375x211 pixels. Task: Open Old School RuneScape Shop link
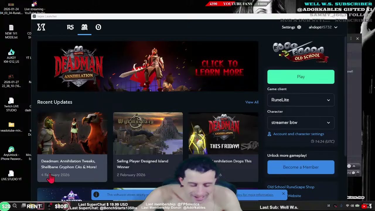point(291,187)
